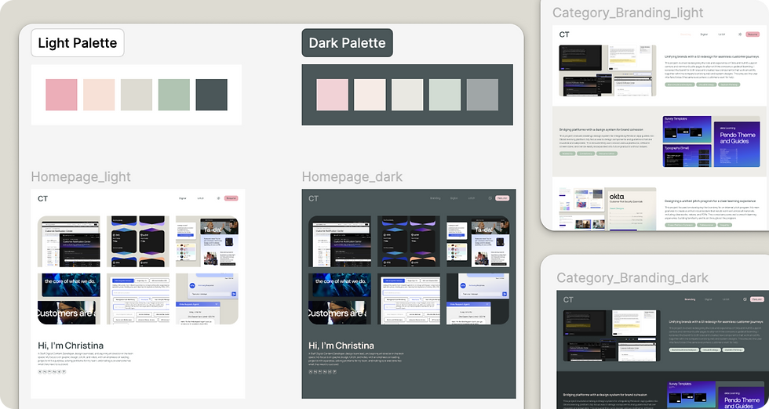The width and height of the screenshot is (769, 409).
Task: Click the 'System Thinking' tag in Category_Branding_dark
Action: coord(733,349)
